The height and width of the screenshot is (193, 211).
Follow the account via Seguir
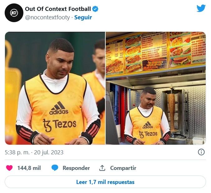[x=83, y=17]
